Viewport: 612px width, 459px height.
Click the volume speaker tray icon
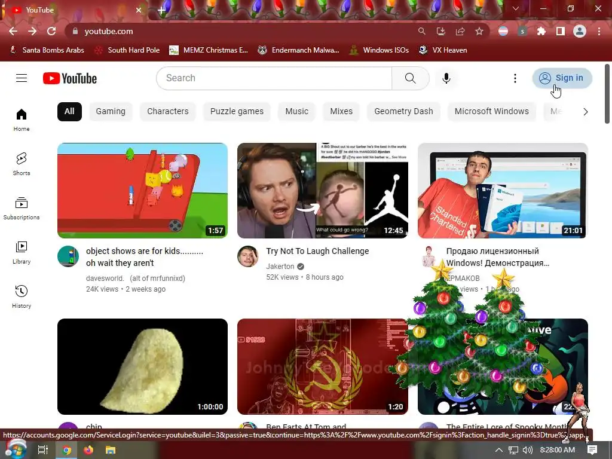coord(527,450)
